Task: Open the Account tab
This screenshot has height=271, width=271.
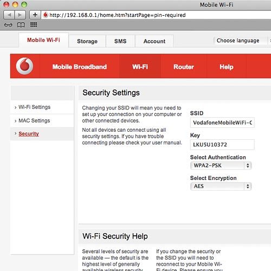Action: [154, 41]
